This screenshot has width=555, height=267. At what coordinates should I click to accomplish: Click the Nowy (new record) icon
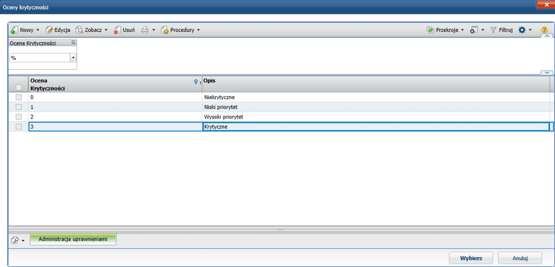tap(15, 30)
